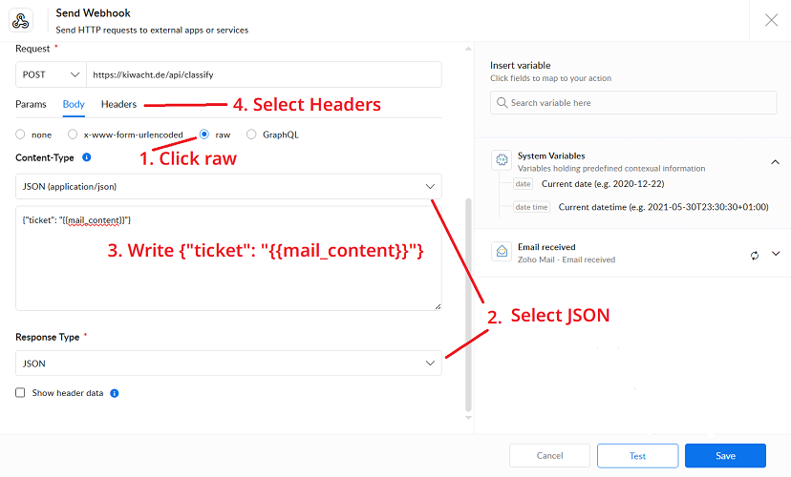Viewport: 791px width, 477px height.
Task: Save the webhook configuration
Action: pos(725,456)
